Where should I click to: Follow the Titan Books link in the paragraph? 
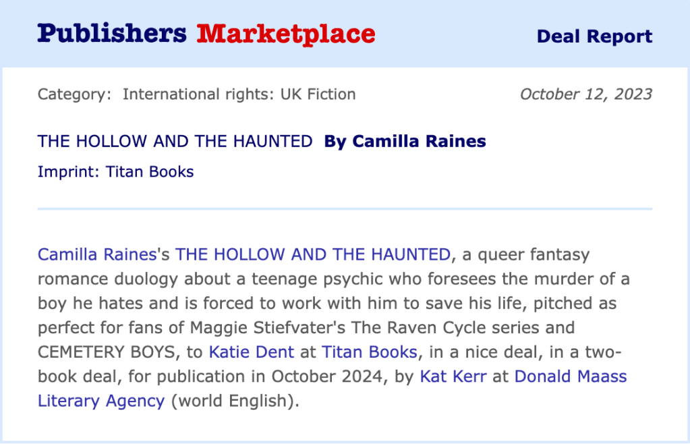click(x=370, y=352)
